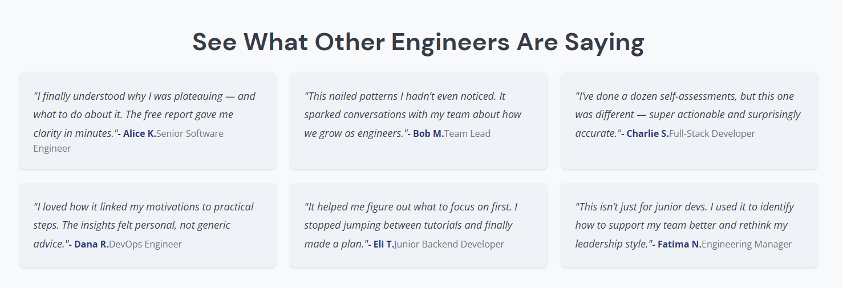Click the "DevOps Engineer" role label
Image resolution: width=843 pixels, height=288 pixels.
click(145, 245)
